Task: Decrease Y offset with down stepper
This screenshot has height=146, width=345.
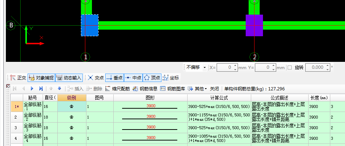Action: coord(274,70)
